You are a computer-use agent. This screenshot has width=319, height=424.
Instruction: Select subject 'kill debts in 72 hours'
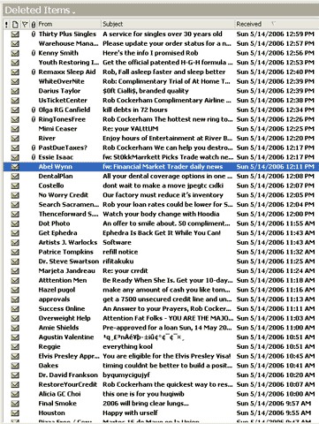(135, 110)
